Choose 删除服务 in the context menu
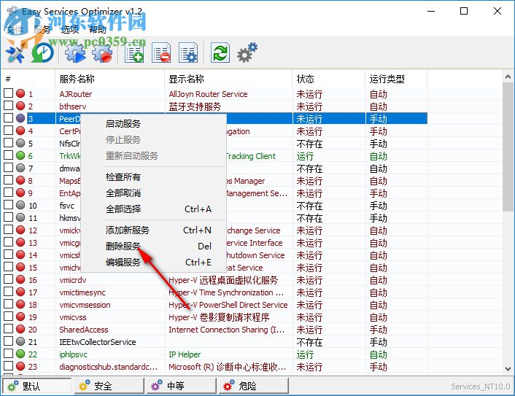This screenshot has height=396, width=515. click(153, 246)
